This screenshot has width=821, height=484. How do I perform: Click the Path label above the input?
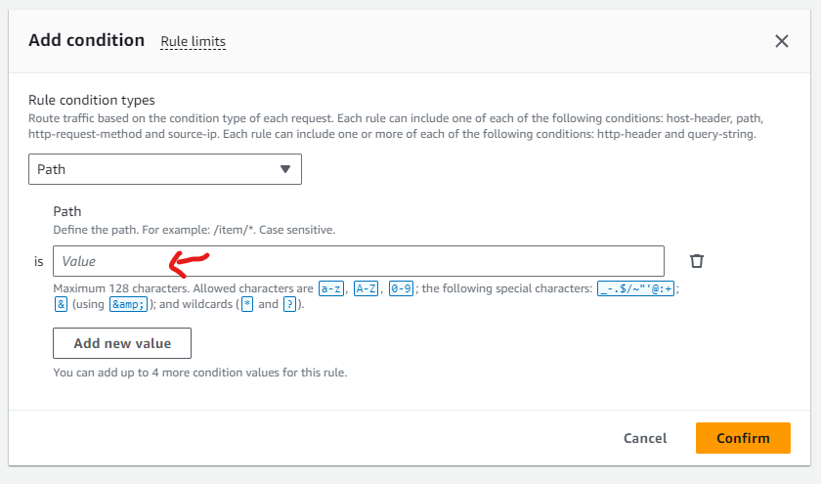point(66,211)
